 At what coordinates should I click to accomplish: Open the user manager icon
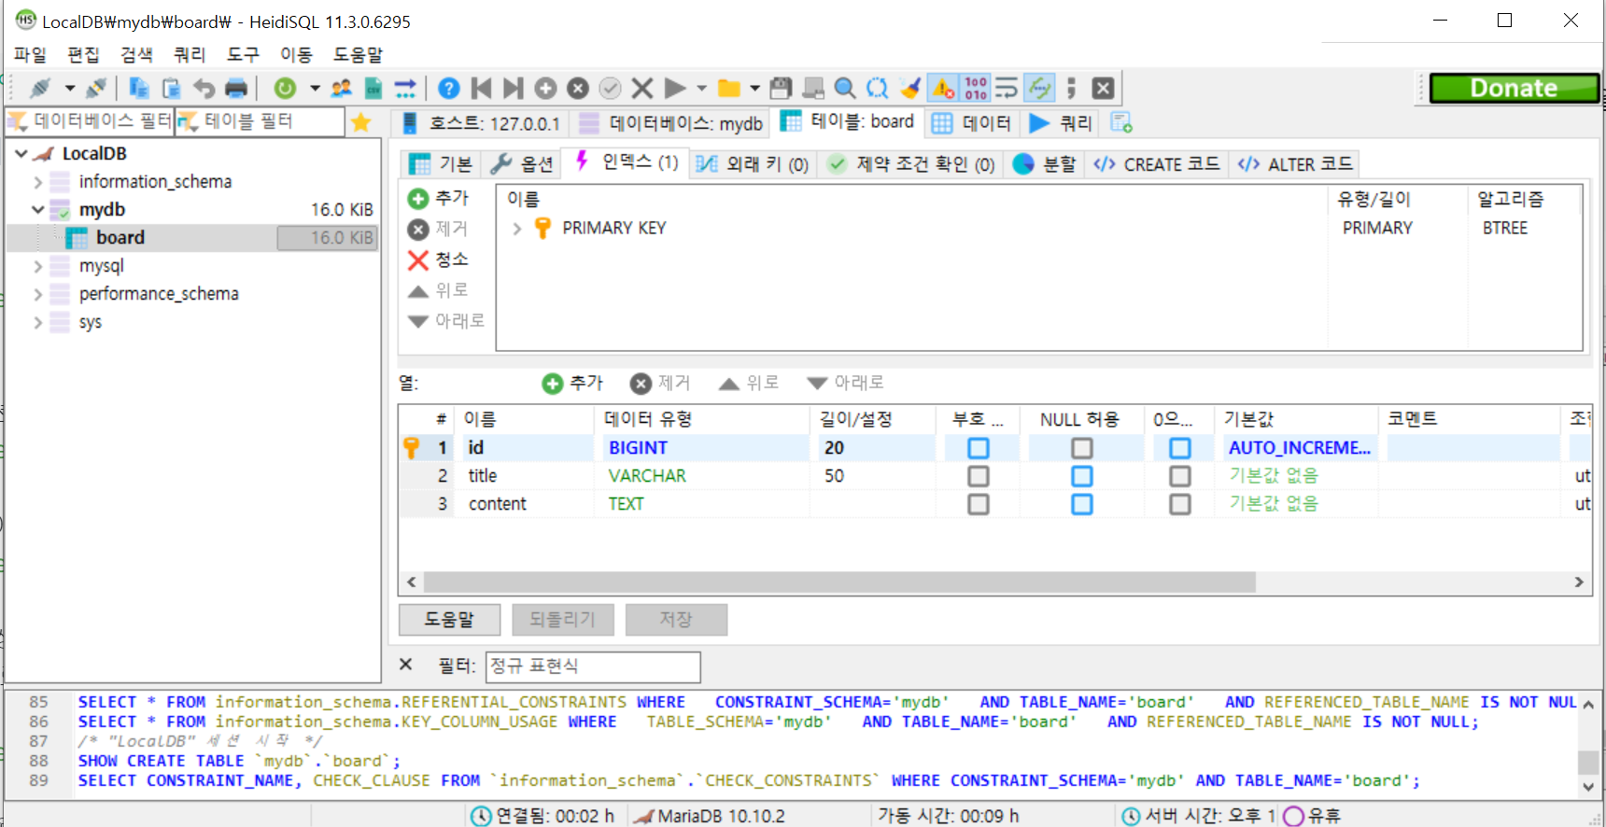pos(342,88)
